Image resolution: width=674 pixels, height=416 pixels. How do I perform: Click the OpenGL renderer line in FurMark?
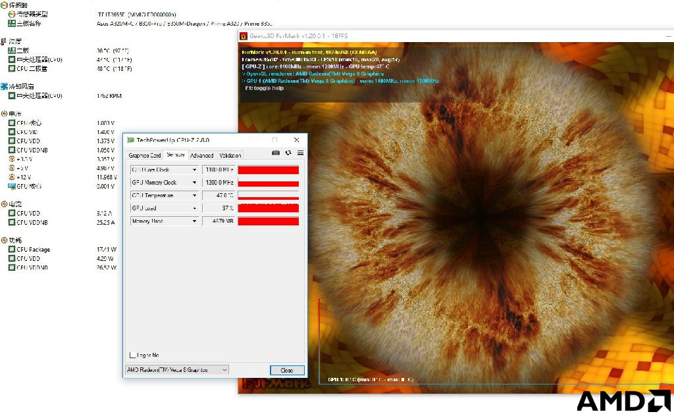click(x=313, y=74)
